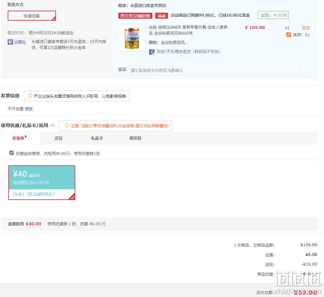324x297 pixels.
Task: Switch to the 优惠券 tab
Action: [19, 138]
